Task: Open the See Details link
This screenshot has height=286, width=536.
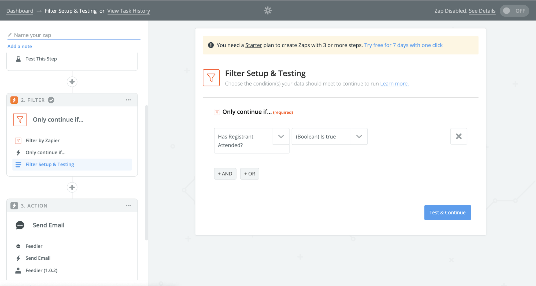Action: (x=482, y=11)
